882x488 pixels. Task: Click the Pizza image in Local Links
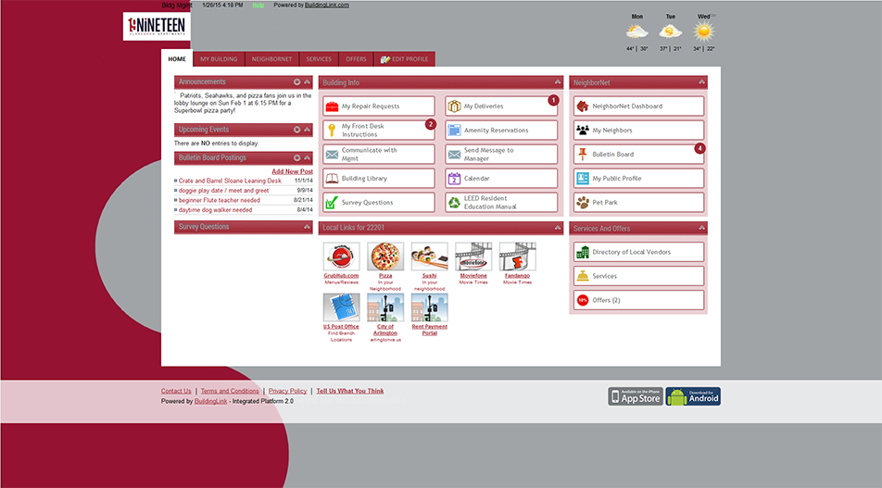pos(385,257)
